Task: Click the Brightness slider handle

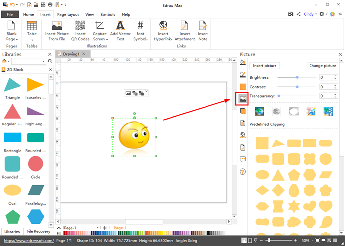Action: tap(297, 77)
